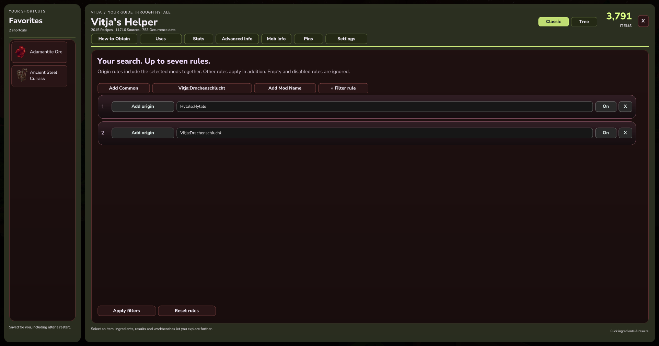Close the Vitja's Helper window

coord(643,21)
